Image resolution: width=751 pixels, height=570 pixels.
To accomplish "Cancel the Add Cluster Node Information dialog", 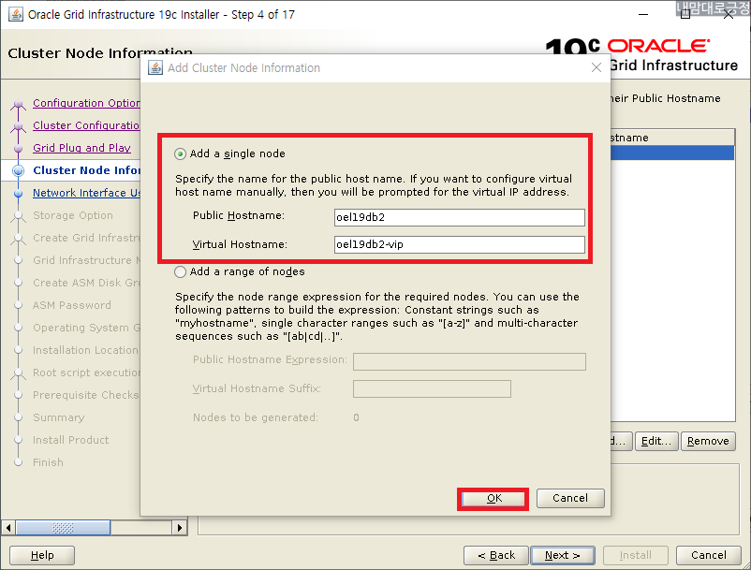I will (x=570, y=498).
